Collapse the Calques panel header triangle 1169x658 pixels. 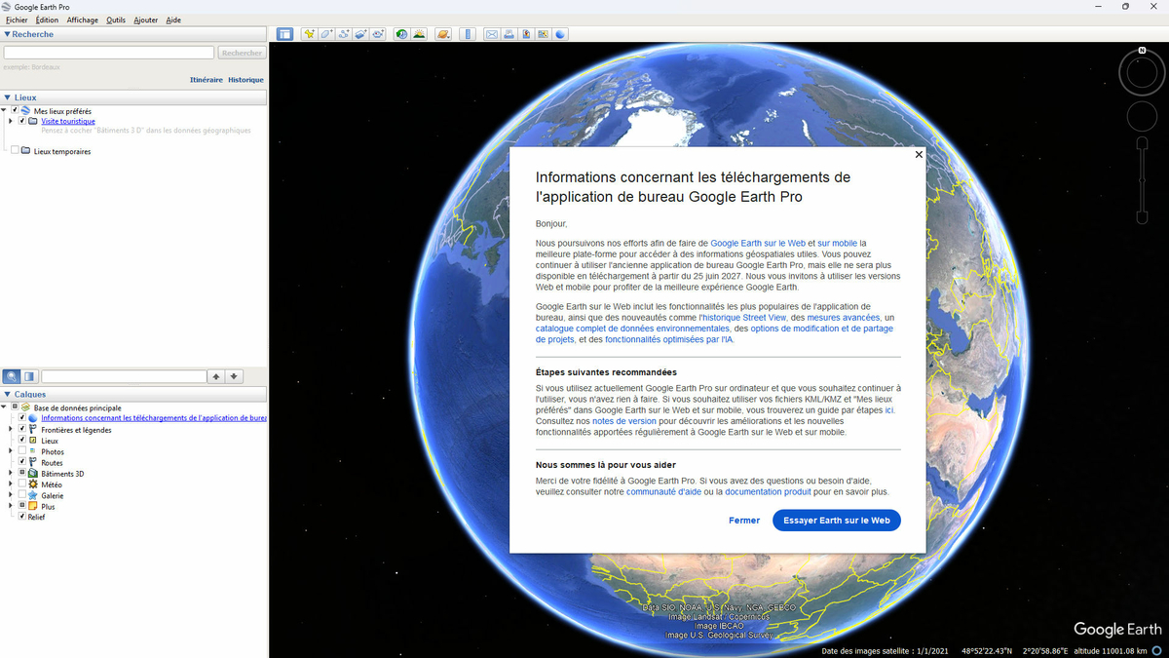[7, 395]
